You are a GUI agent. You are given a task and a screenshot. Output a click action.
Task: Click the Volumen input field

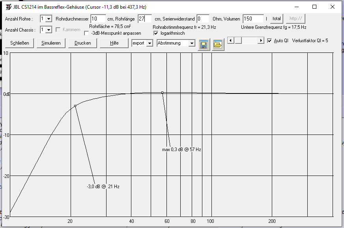click(253, 19)
